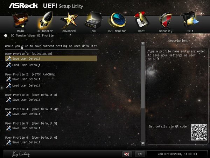This screenshot has height=158, width=210.
Task: Switch to the Main tab label
Action: tap(21, 31)
